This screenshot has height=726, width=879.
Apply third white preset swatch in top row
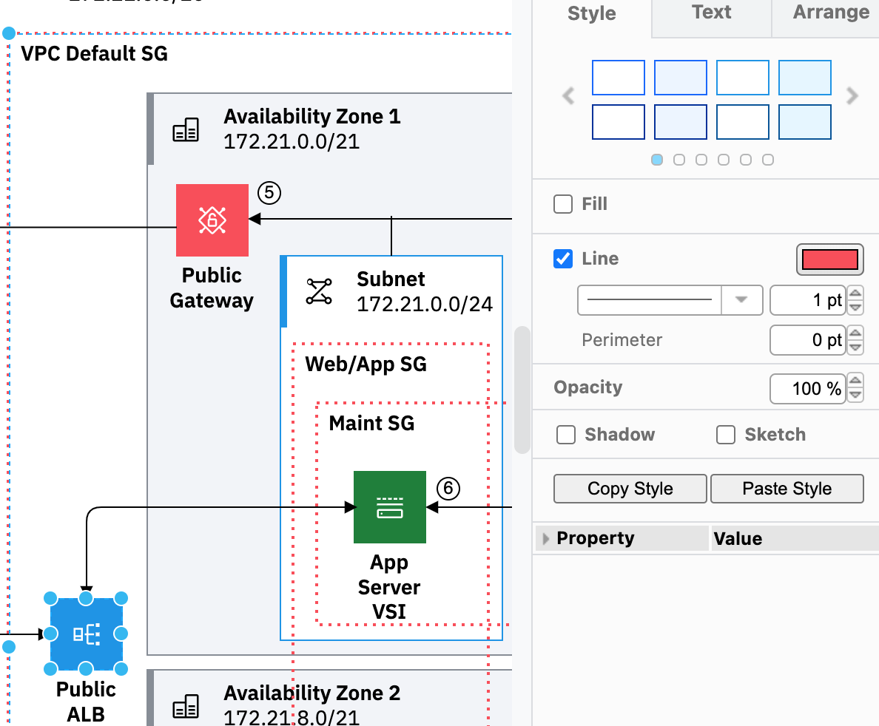point(743,78)
